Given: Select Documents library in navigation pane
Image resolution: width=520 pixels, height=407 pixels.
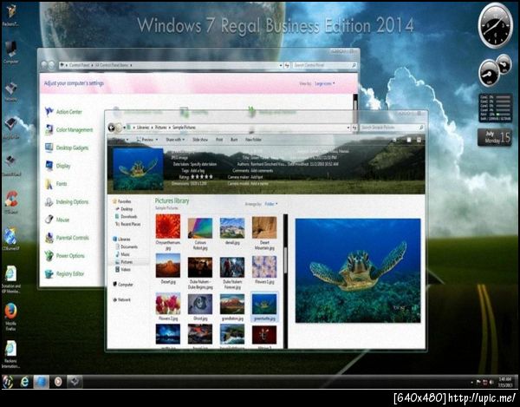Looking at the screenshot, I should 127,246.
